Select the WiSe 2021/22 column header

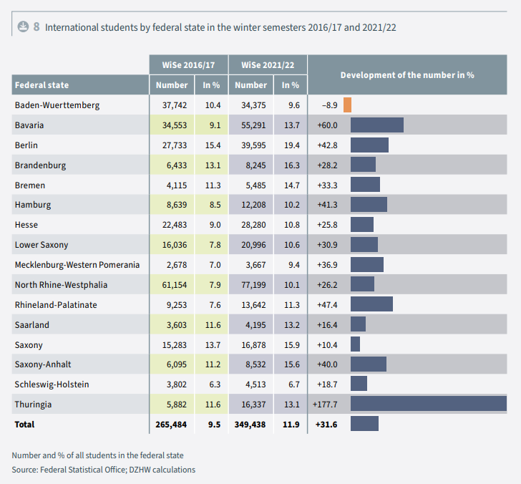click(x=268, y=64)
